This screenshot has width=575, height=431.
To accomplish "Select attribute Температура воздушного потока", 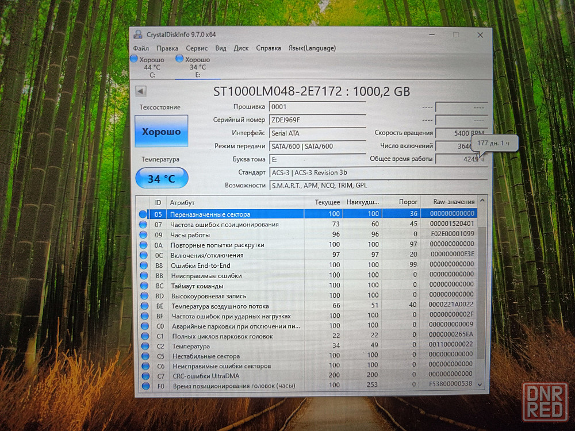I will point(220,306).
